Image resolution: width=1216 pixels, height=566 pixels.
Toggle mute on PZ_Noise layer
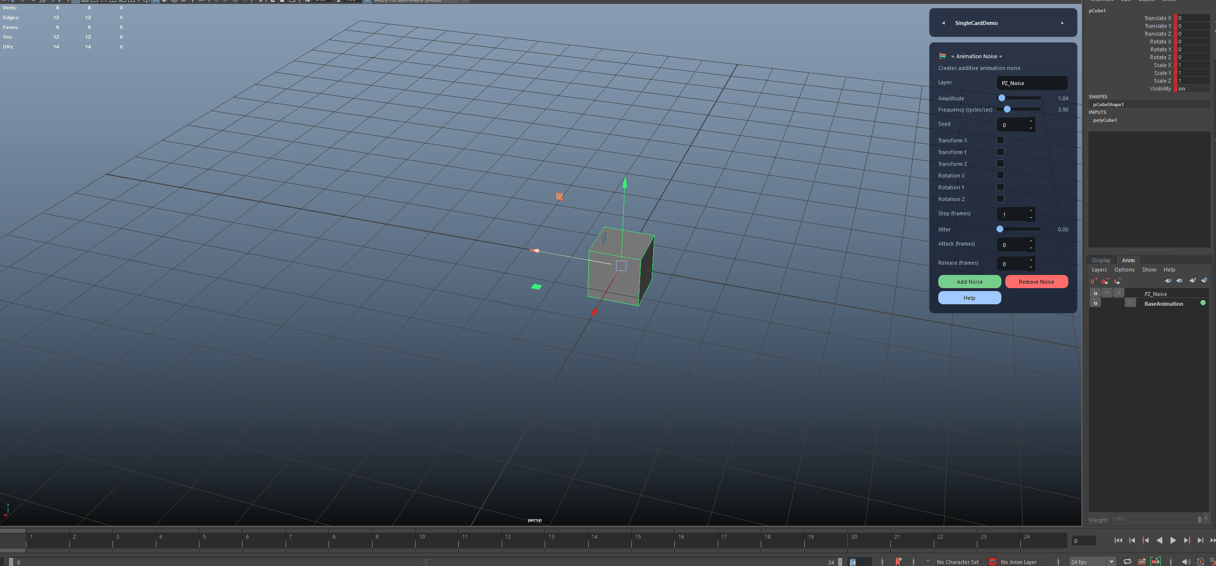click(x=1118, y=293)
